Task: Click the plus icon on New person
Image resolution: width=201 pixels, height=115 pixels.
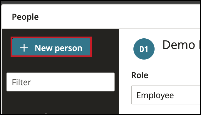Action: [x=24, y=48]
